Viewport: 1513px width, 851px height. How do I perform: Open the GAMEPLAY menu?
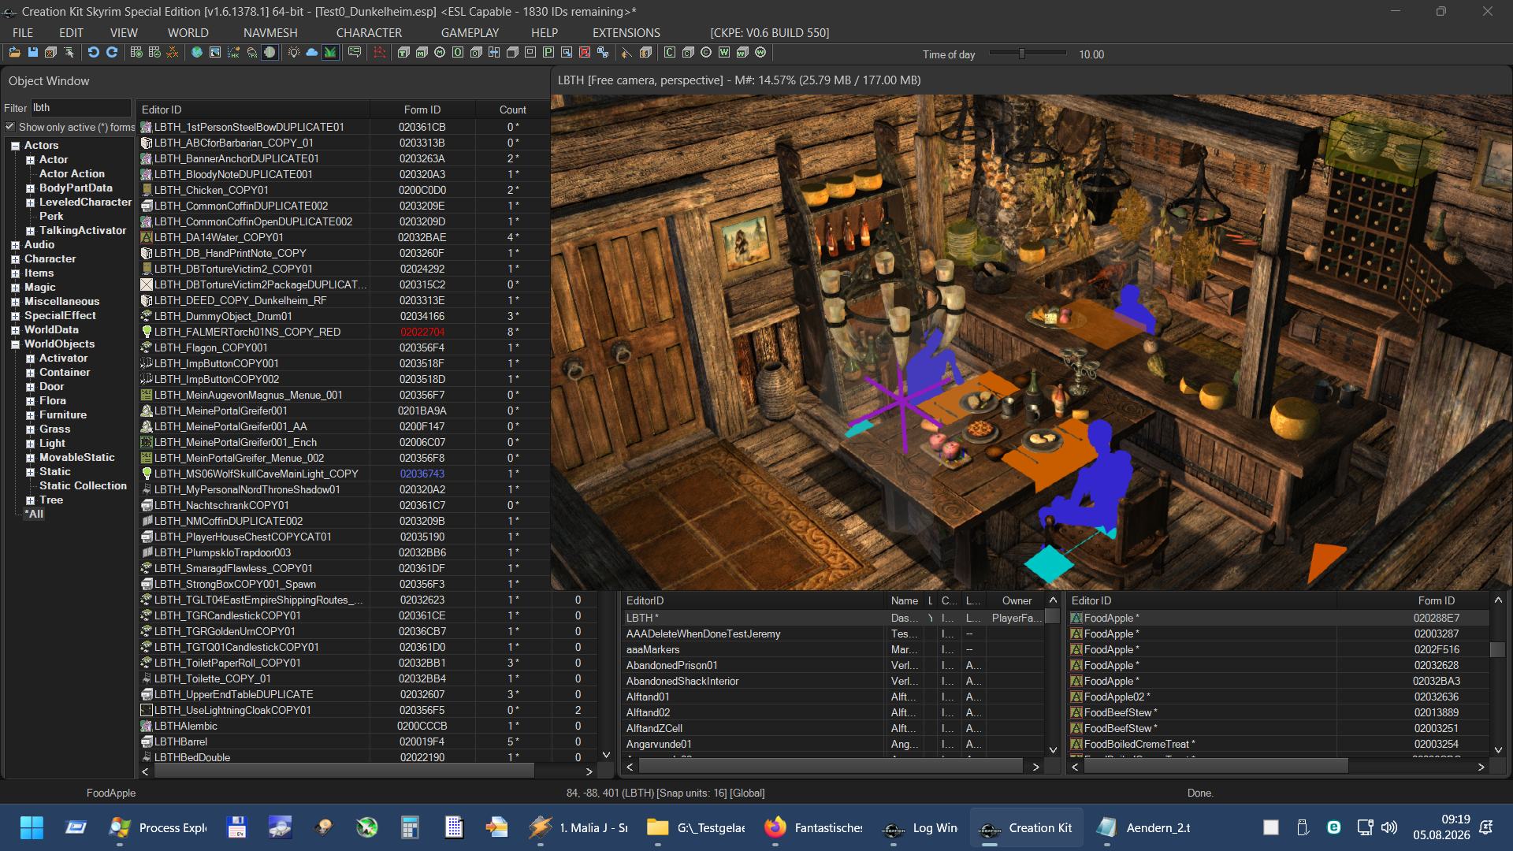[470, 32]
